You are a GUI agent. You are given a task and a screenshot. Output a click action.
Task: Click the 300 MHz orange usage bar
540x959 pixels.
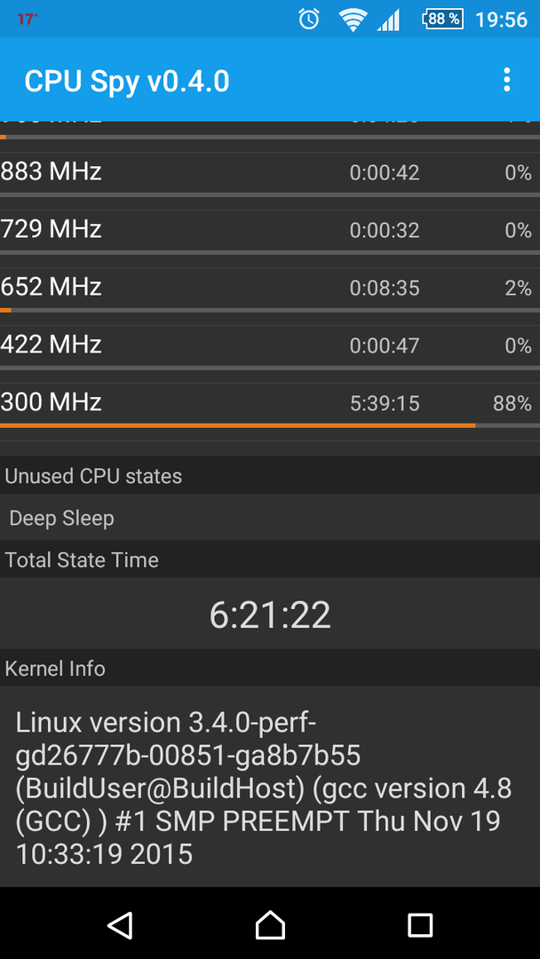pos(237,425)
